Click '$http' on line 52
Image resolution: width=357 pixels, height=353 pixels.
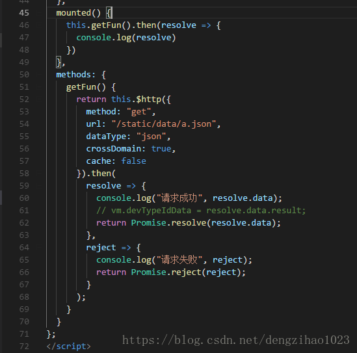coord(149,99)
